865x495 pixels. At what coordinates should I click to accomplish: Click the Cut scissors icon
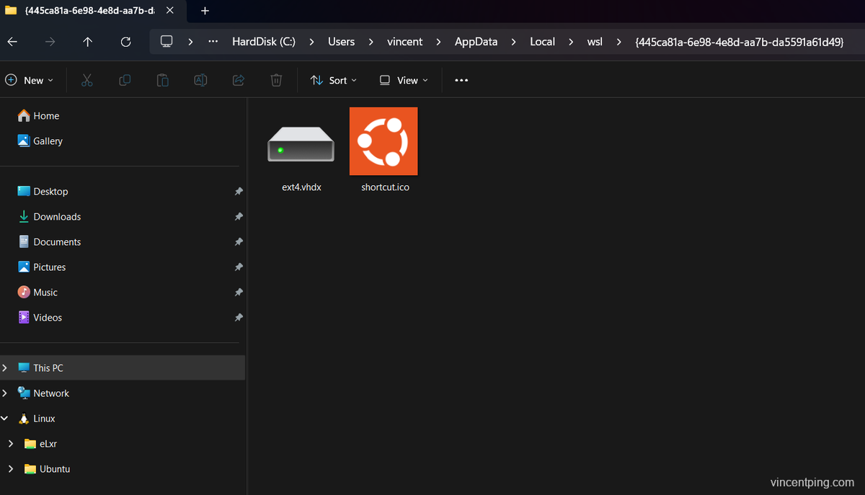(87, 80)
